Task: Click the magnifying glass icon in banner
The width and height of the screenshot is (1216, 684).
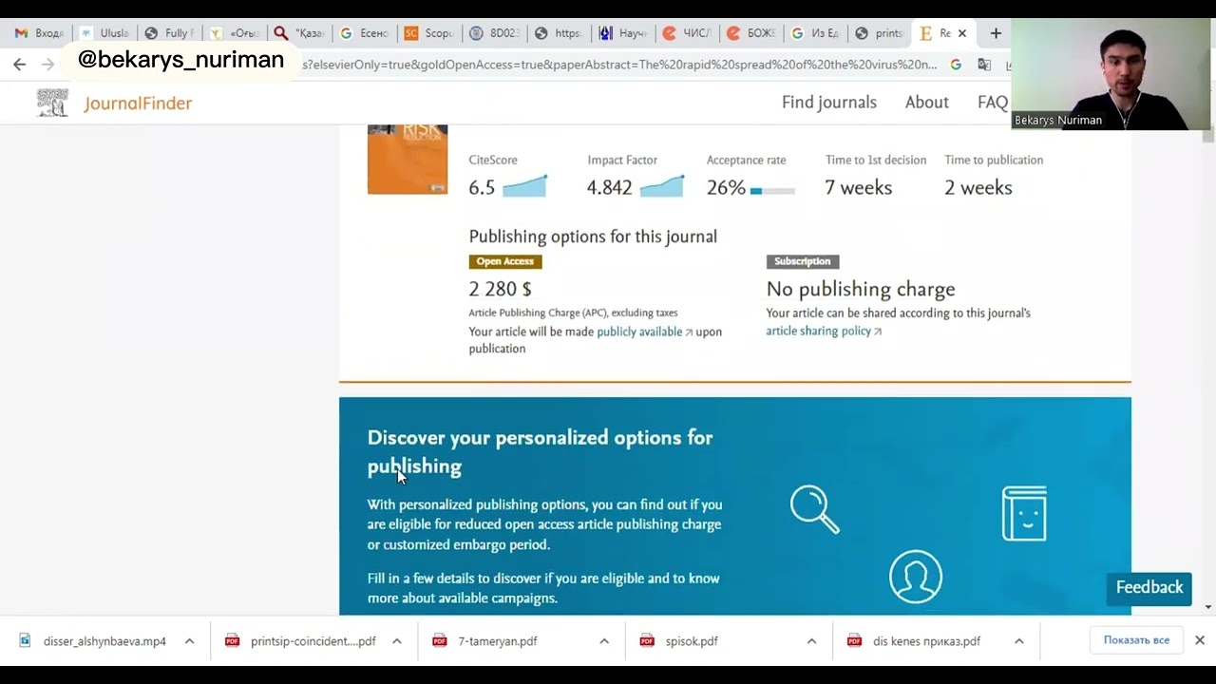Action: [815, 509]
